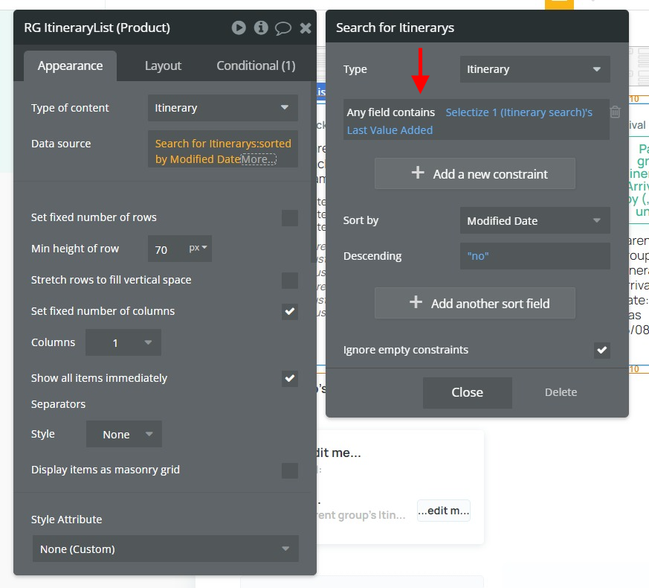
Task: Open the info icon in the property editor header
Action: pyautogui.click(x=261, y=28)
